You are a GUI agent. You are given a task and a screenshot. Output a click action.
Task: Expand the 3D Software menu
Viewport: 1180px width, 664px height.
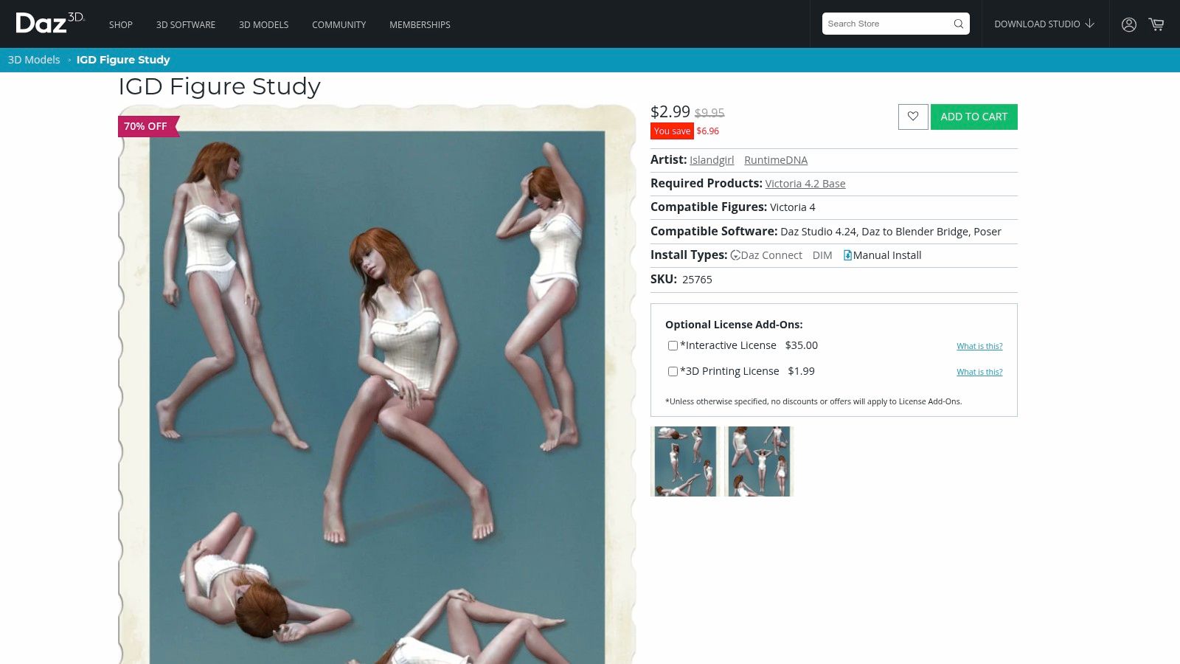click(x=186, y=24)
